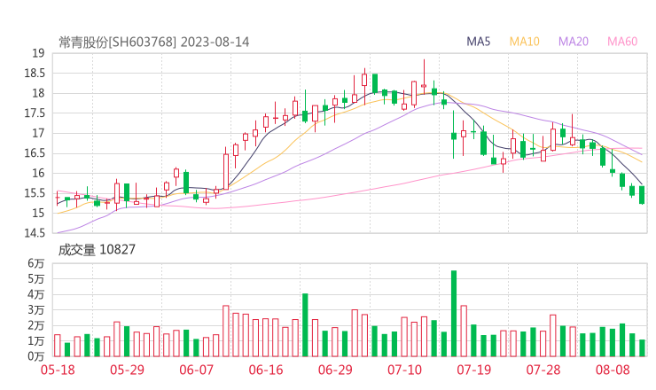656x390 pixels.
Task: Click the last green candlestick on the chart
Action: click(642, 195)
